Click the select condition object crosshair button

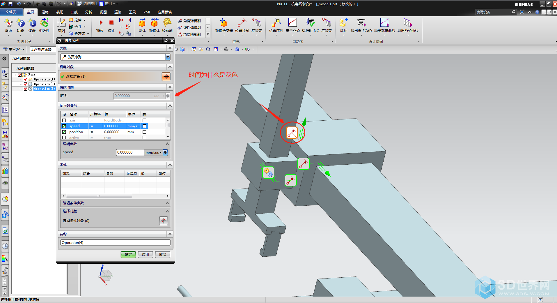coord(164,221)
